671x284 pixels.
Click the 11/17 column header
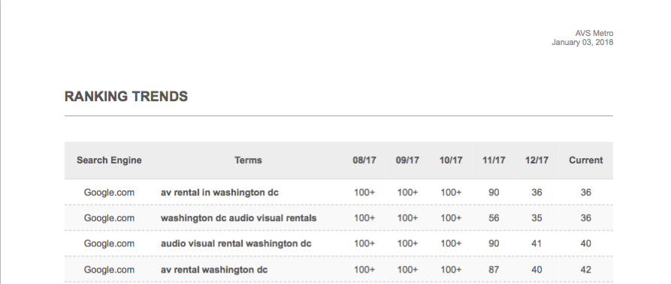coord(494,160)
